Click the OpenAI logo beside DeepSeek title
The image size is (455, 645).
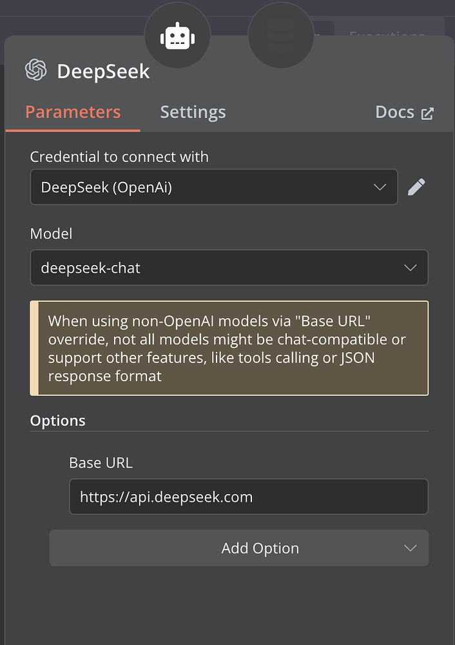point(36,71)
